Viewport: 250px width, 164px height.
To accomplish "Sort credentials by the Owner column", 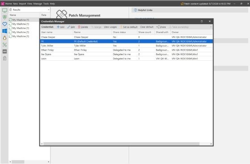I will click(192, 32).
